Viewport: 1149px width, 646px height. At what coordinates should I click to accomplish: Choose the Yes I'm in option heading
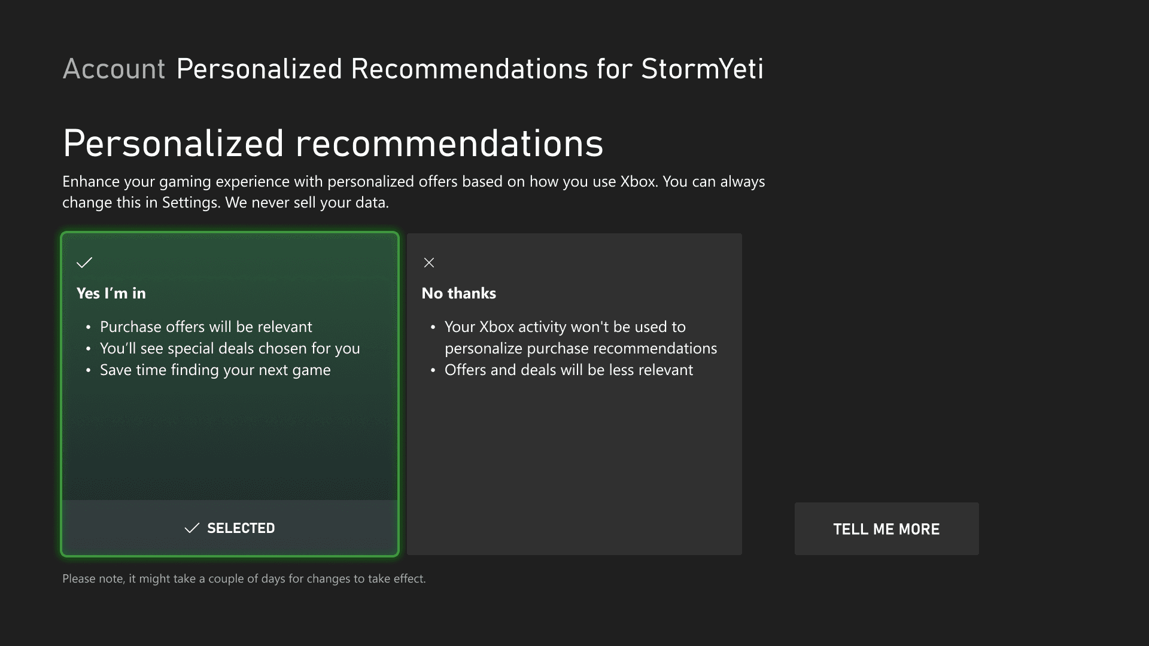click(111, 293)
